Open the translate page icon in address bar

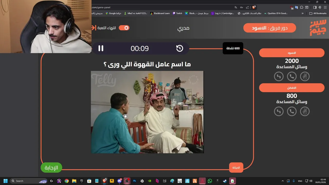pos(236,7)
